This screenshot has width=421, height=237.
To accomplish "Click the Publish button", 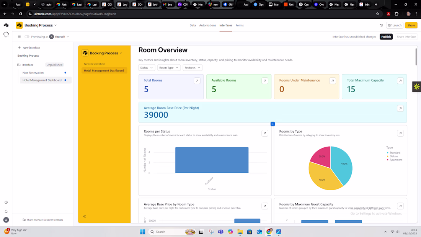I will click(x=386, y=36).
